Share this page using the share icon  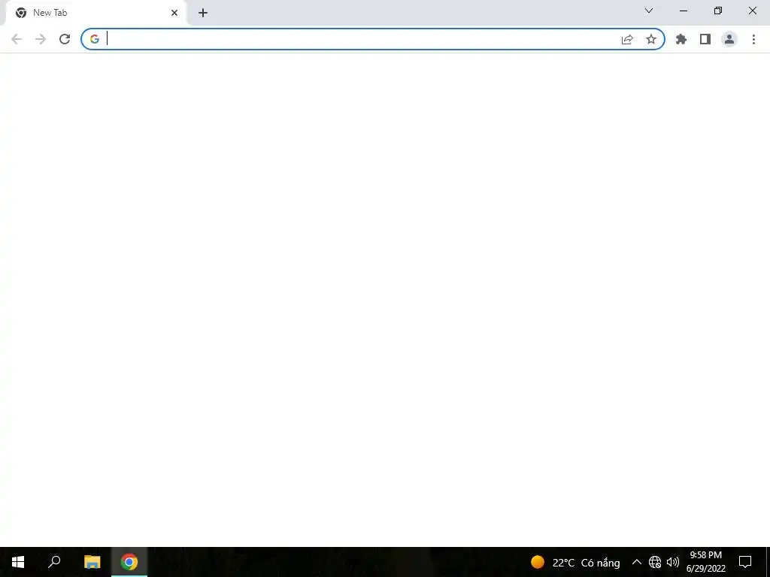627,39
